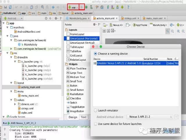Click the Debug bug icon
Image resolution: width=186 pixels, height=140 pixels.
coord(86,7)
